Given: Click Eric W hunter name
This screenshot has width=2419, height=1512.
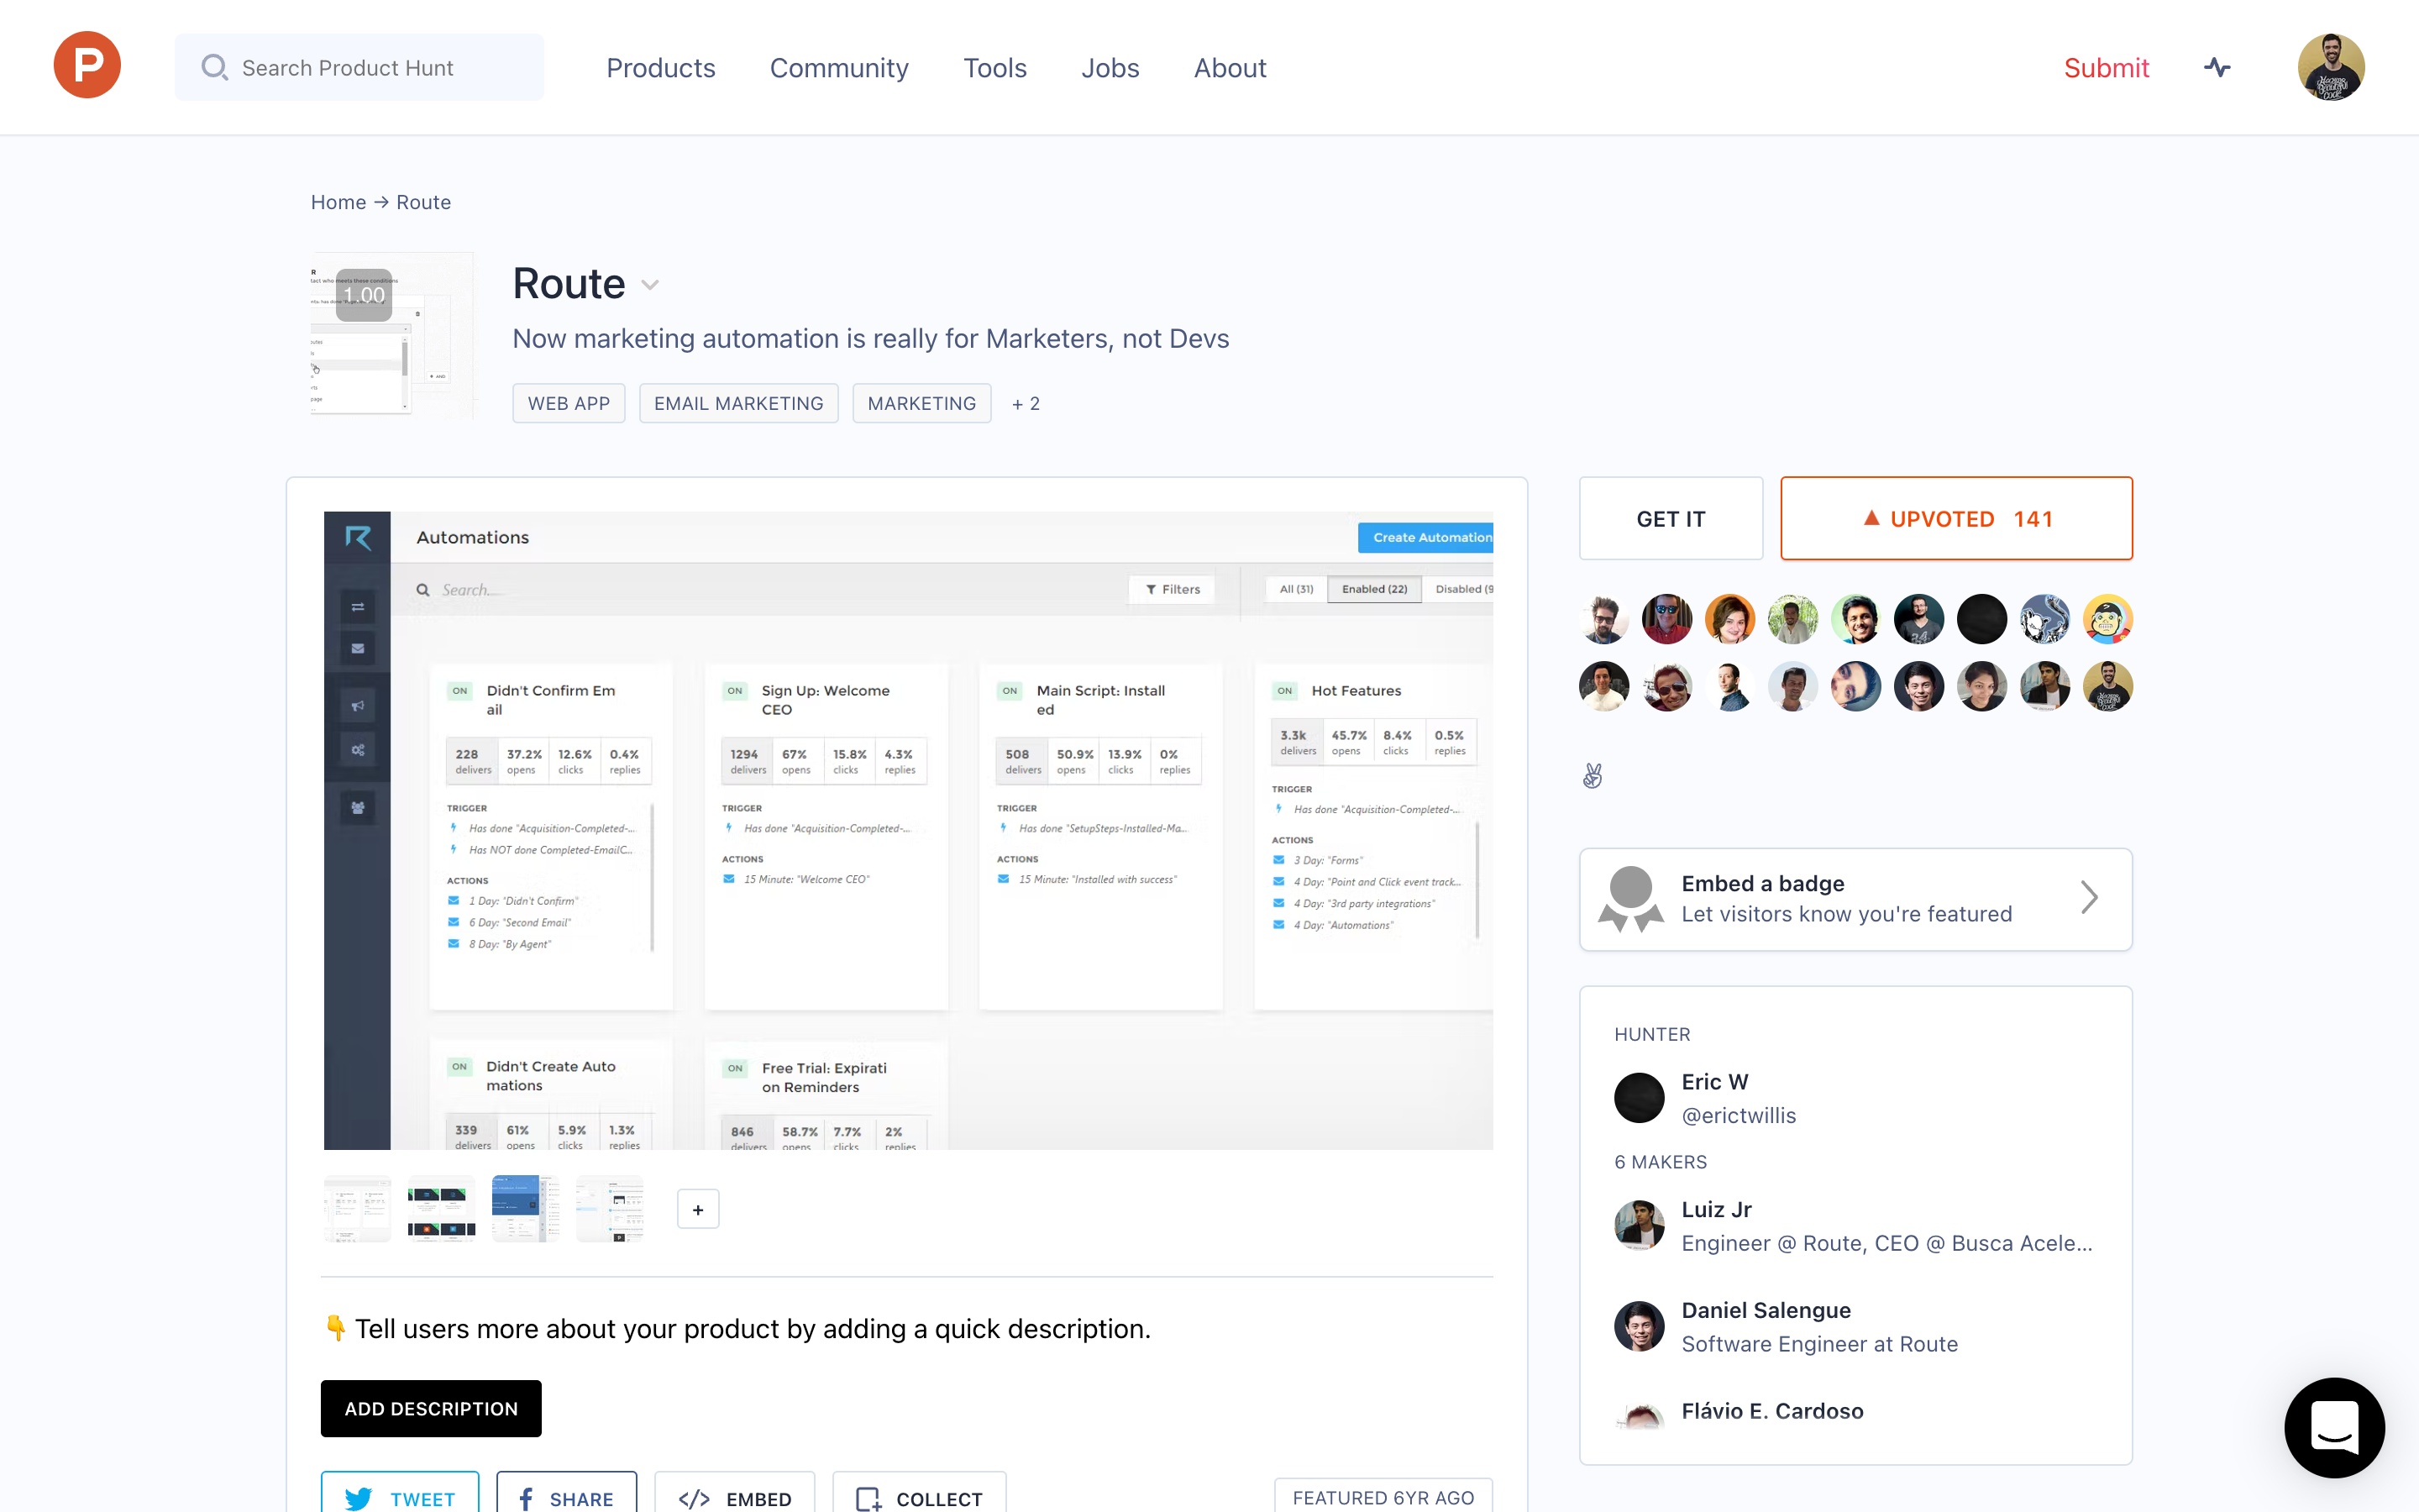Looking at the screenshot, I should [1714, 1081].
